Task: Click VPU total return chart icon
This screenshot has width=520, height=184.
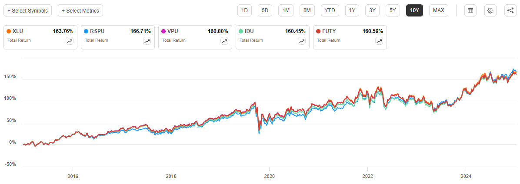Action: click(224, 41)
